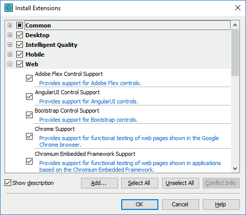The width and height of the screenshot is (246, 215).
Task: Select the Common tree row label
Action: [38, 25]
